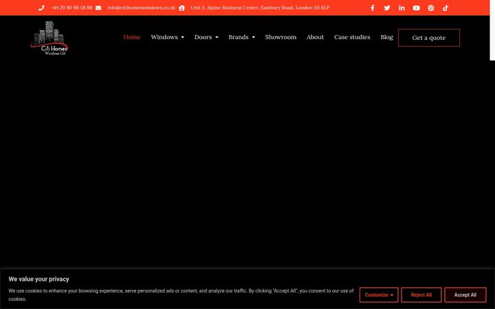
Task: Navigate to the About page
Action: [315, 37]
